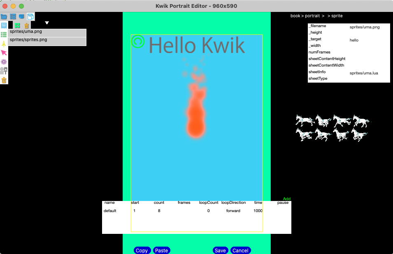Click the sheetContentWidth property
393x254 pixels.
click(x=326, y=65)
